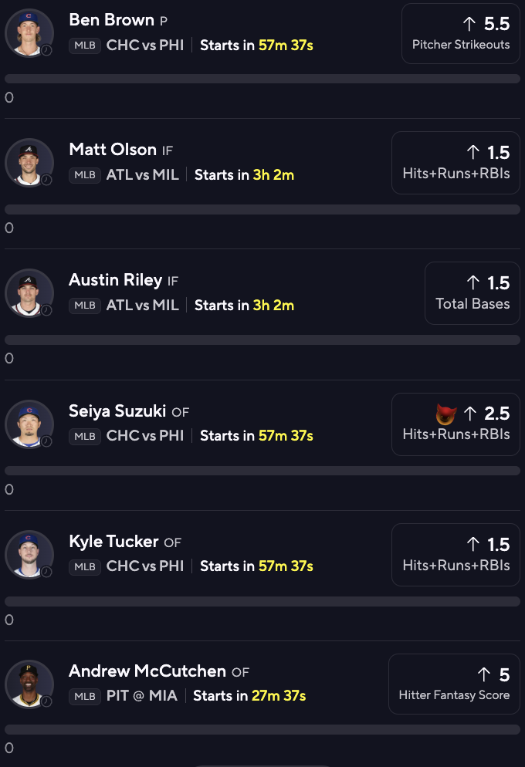Click Austin Riley's progress bar

coord(262,340)
